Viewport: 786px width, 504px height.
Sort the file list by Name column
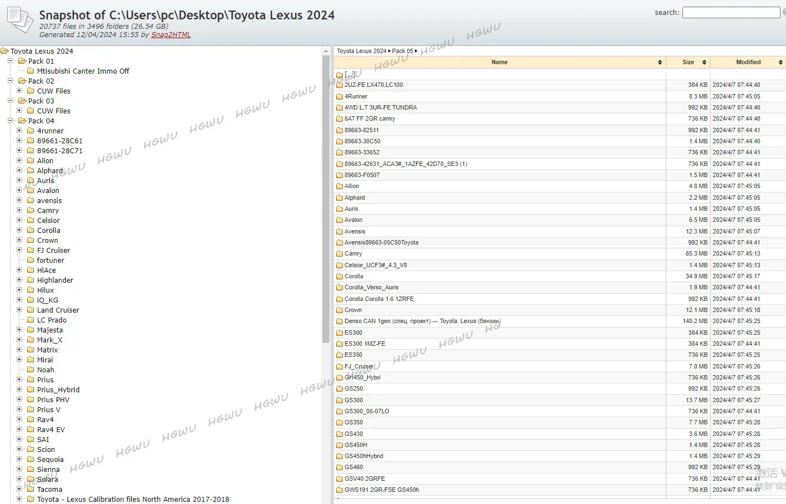pos(499,62)
